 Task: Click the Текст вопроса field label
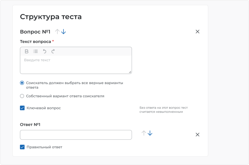tap(35, 42)
